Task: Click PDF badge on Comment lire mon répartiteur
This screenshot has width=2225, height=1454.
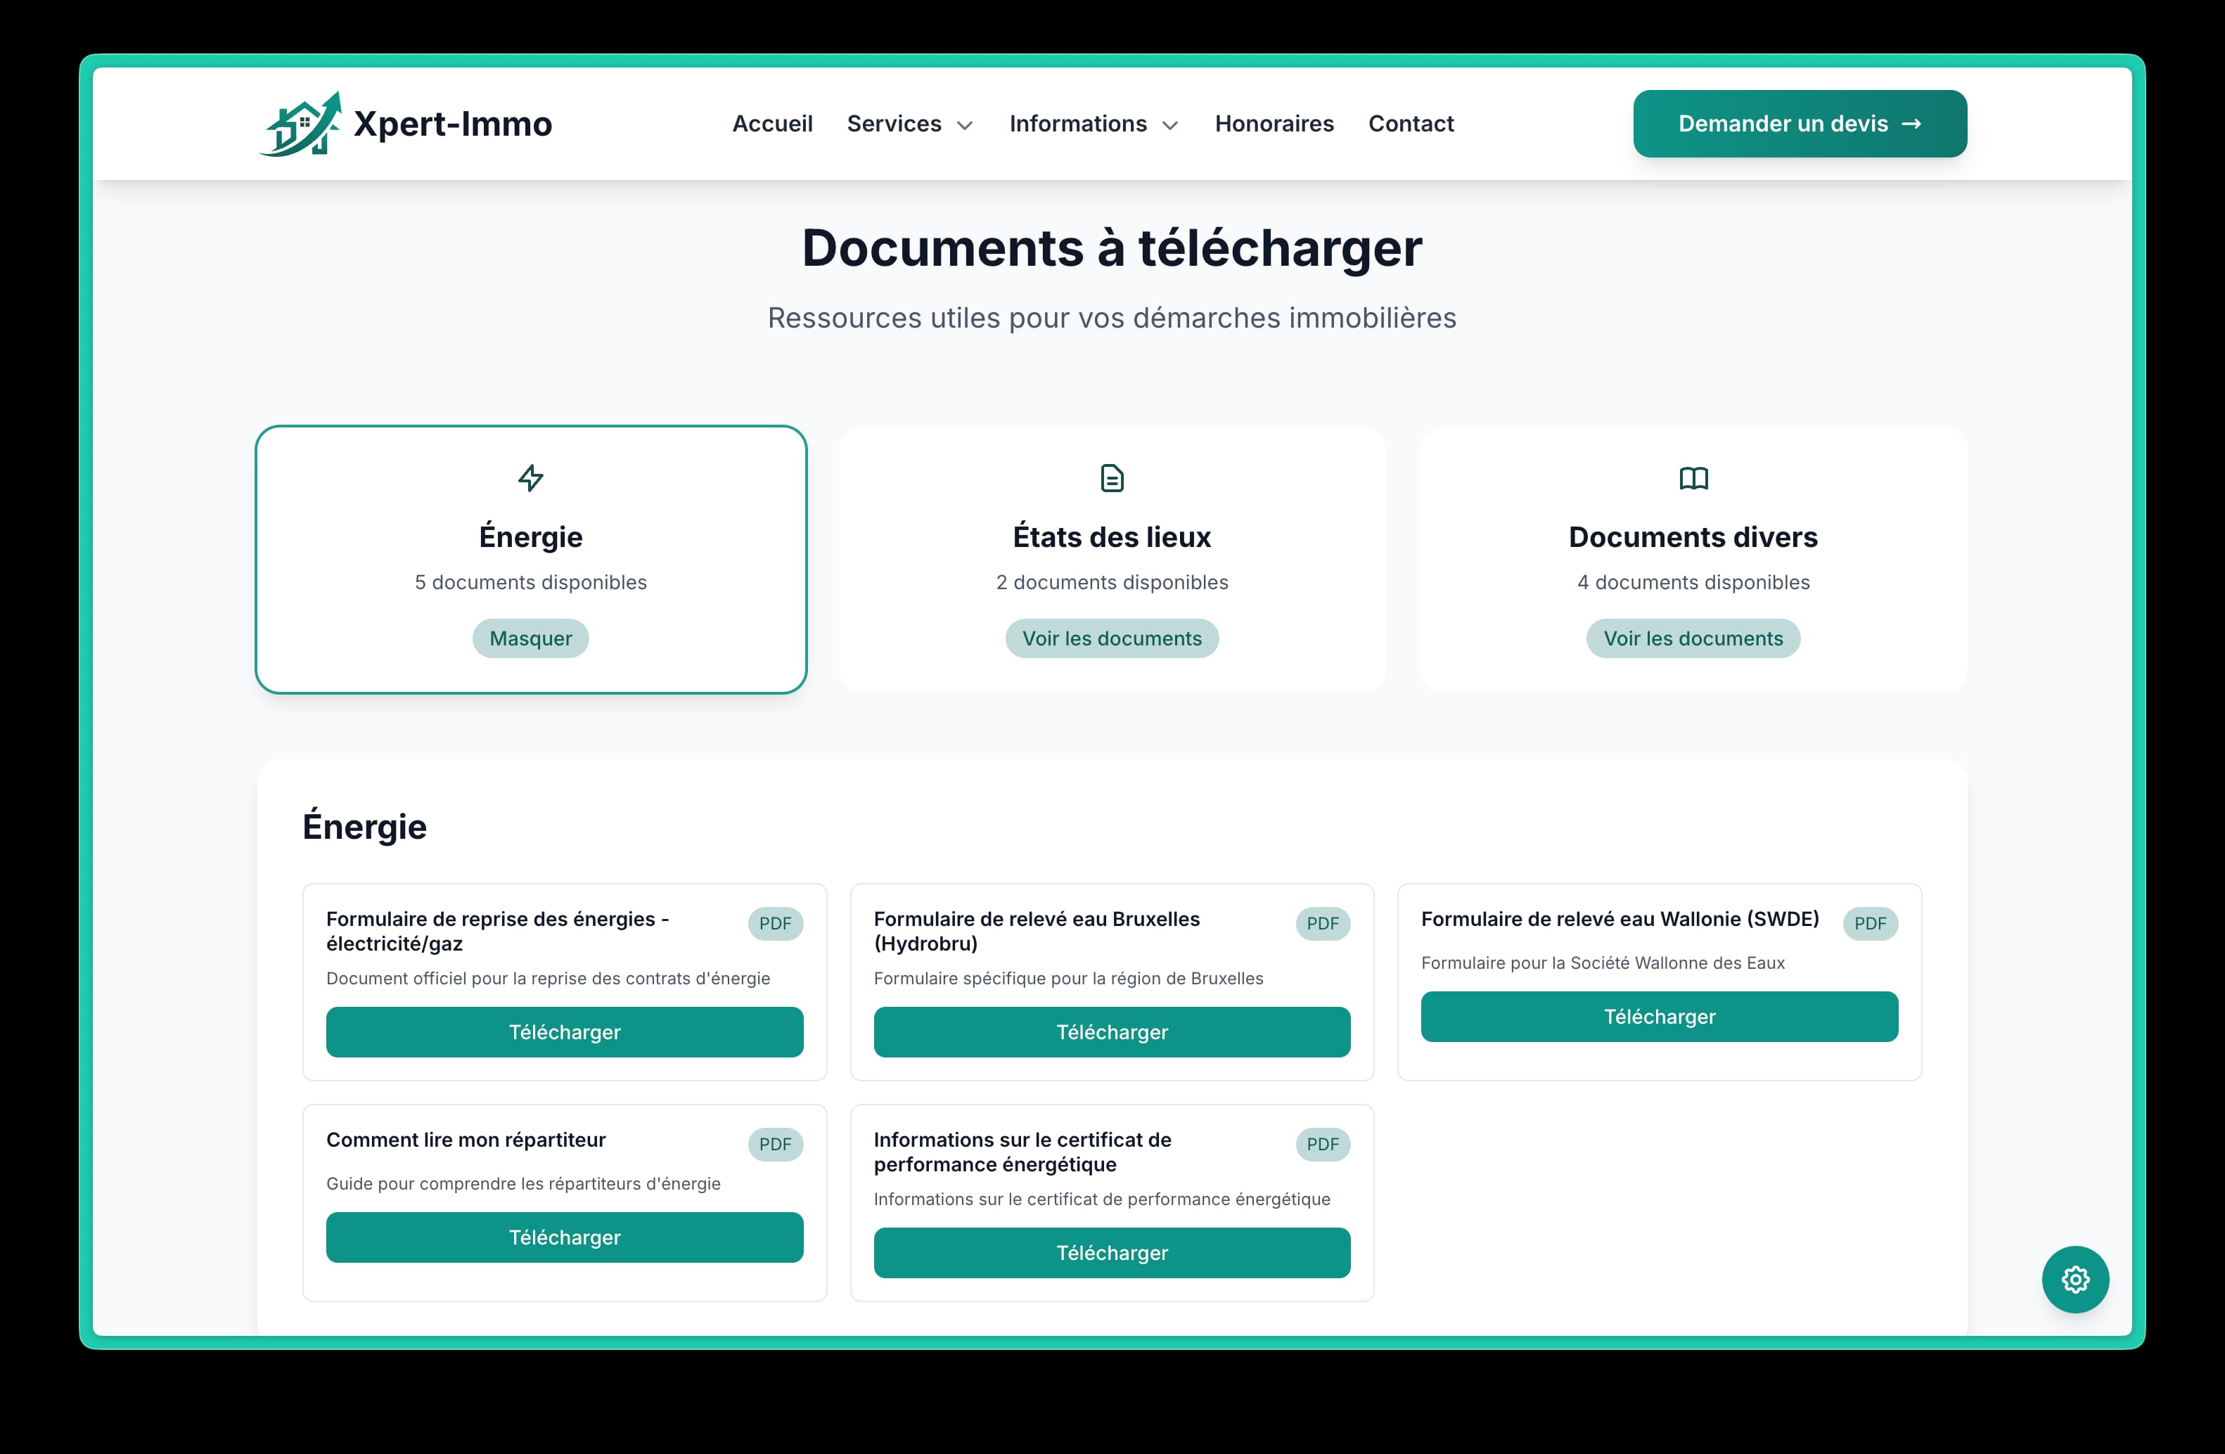Action: 775,1144
